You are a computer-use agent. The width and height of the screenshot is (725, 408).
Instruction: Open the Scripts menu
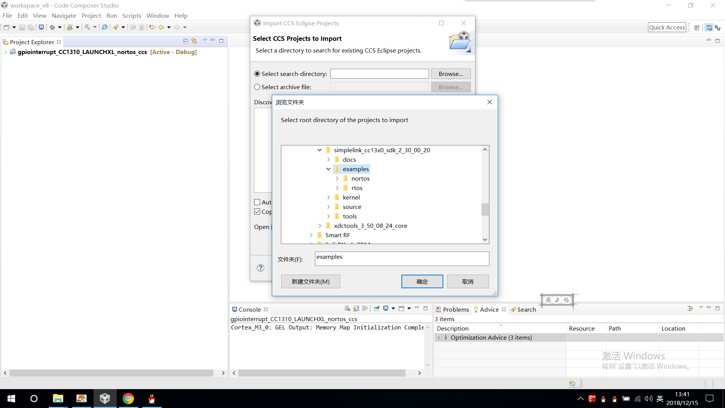[x=131, y=15]
